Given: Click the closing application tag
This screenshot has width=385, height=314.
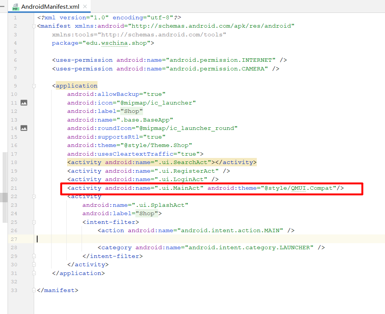Looking at the screenshot, I should pyautogui.click(x=79, y=273).
